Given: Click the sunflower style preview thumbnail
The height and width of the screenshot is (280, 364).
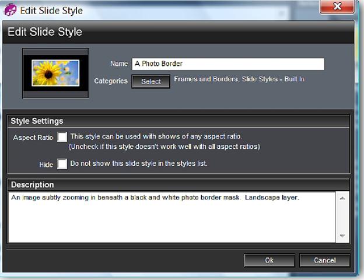Looking at the screenshot, I should click(x=55, y=73).
